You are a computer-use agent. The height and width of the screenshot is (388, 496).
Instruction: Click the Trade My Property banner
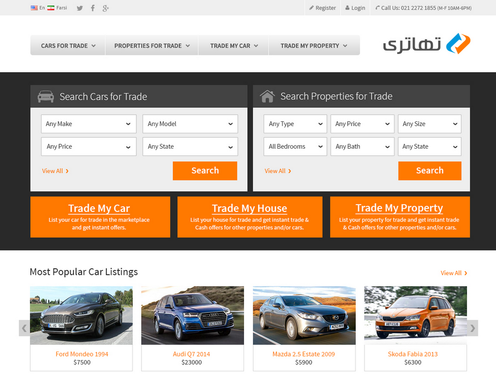coord(400,217)
